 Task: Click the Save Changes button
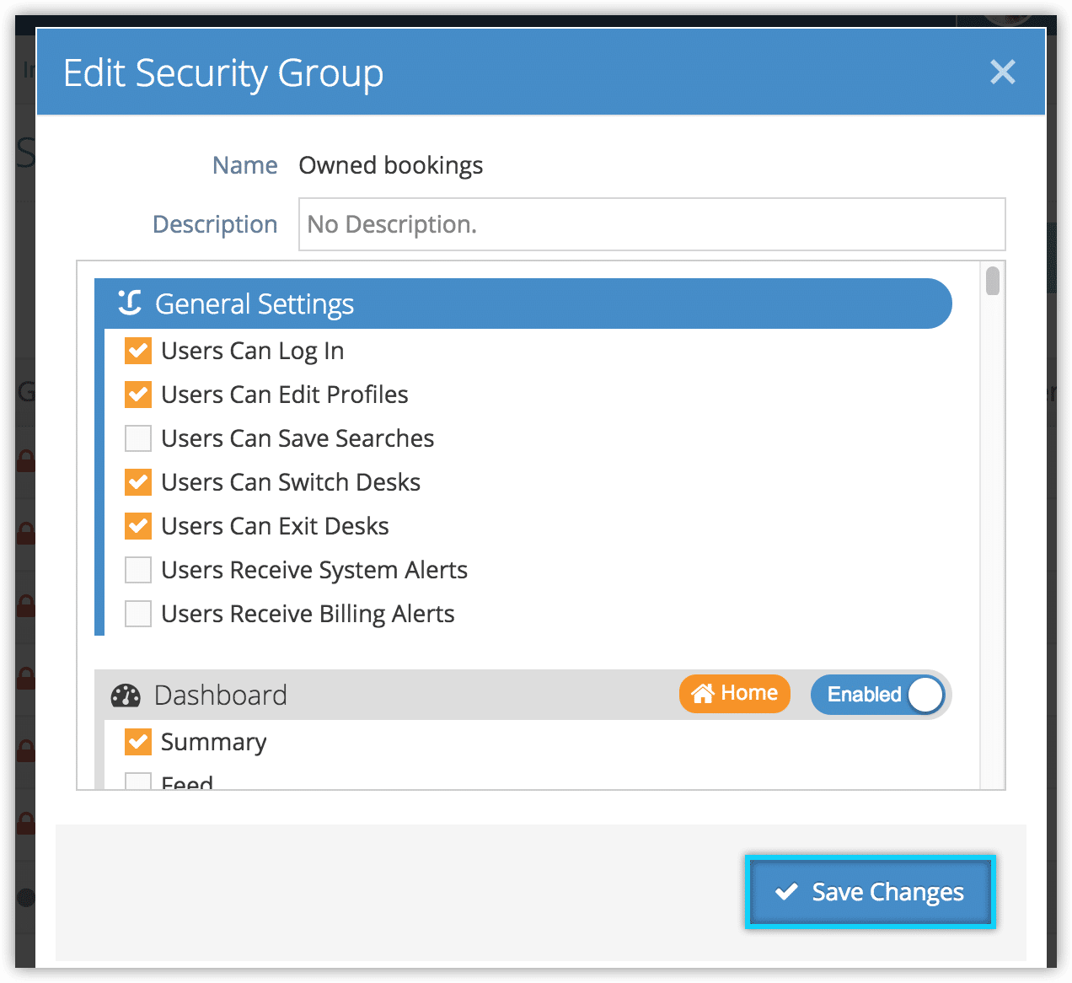coord(871,892)
